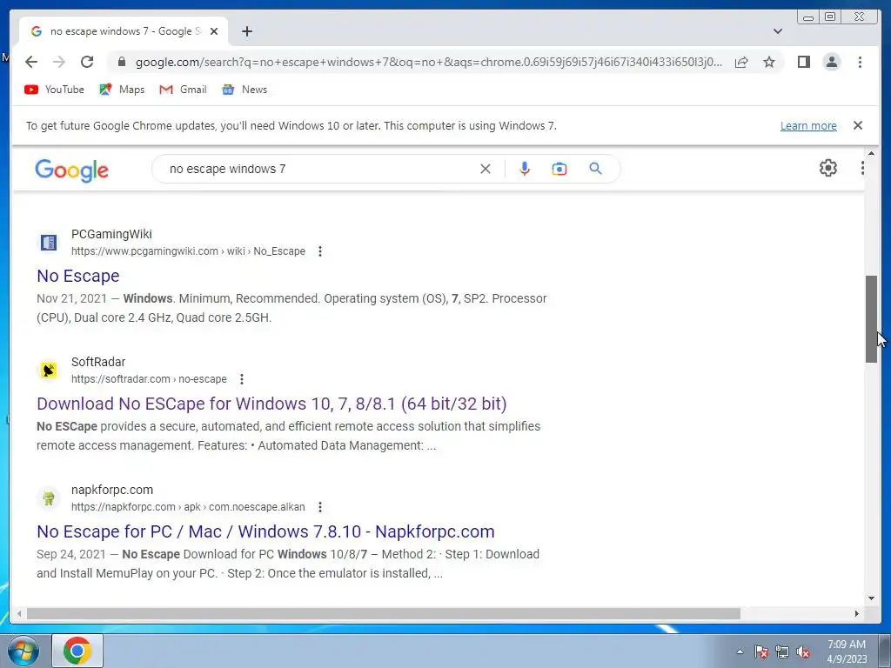This screenshot has height=668, width=891.
Task: Click pcgamingwiki.com URL breadcrumb text
Action: (188, 251)
